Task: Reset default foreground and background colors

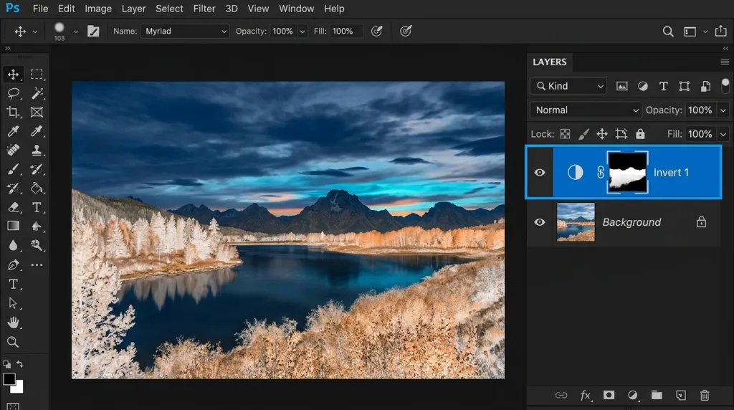Action: (x=6, y=363)
